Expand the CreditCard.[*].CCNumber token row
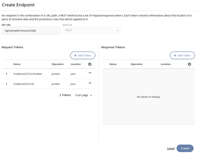199x153 pixels. coord(7,74)
